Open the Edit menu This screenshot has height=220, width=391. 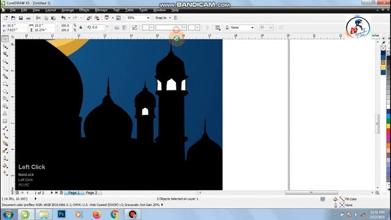tap(24, 10)
